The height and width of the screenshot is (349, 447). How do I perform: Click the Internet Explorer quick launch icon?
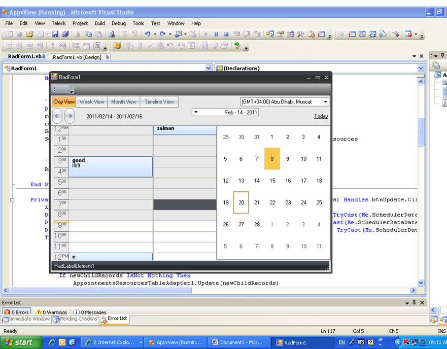point(52,342)
